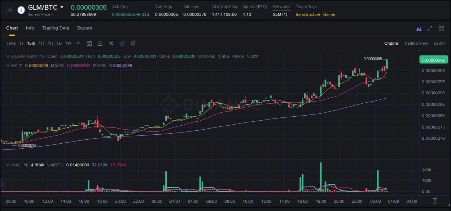This screenshot has width=451, height=211.
Task: Expand the chart to fullscreen
Action: (429, 28)
